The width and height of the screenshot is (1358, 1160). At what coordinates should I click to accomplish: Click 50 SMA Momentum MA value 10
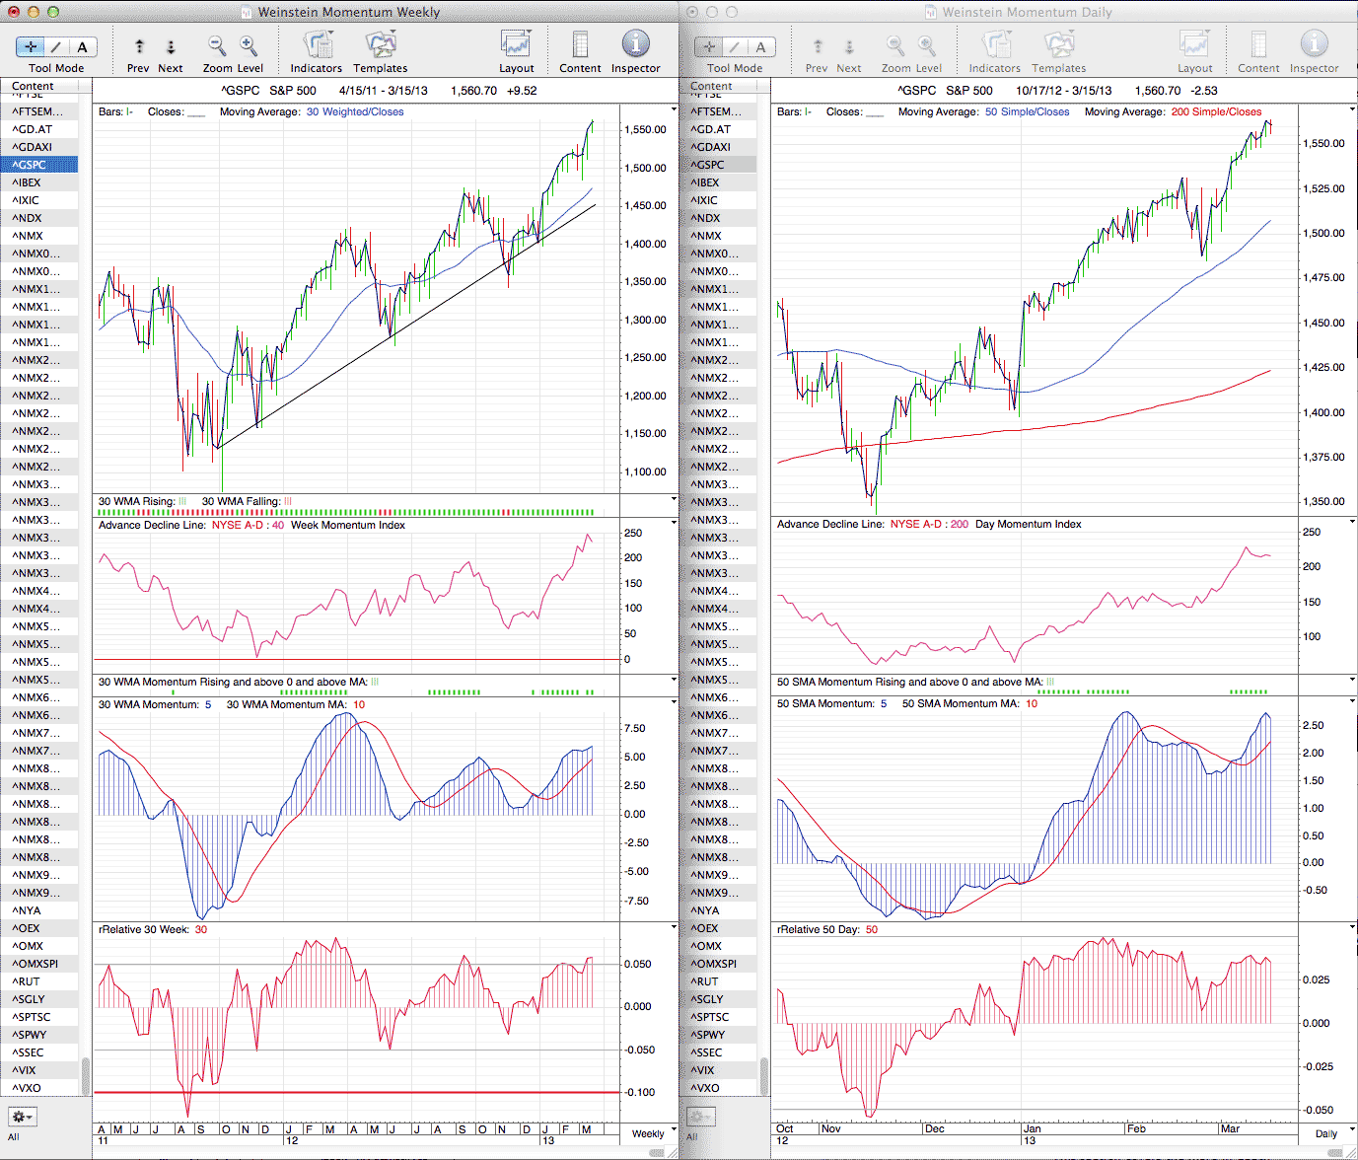coord(1031,703)
